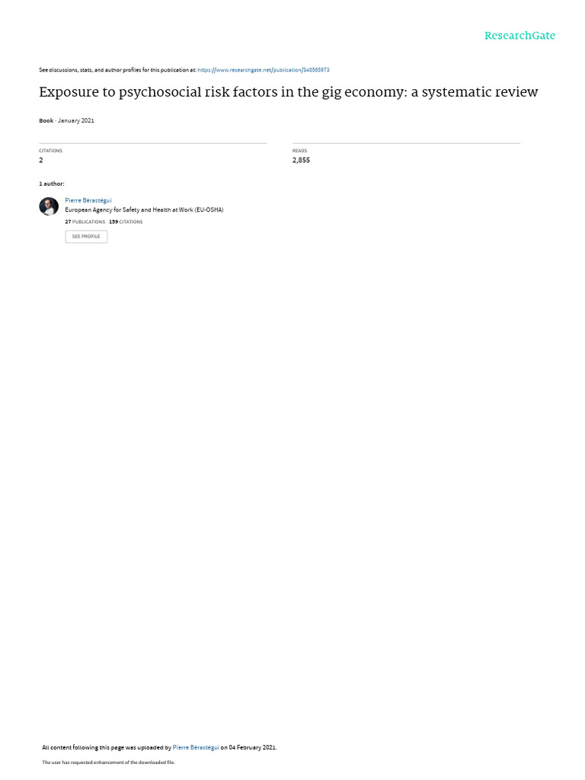This screenshot has width=585, height=780.
Task: Click the 'requested enhancement' footer note
Action: tap(108, 762)
